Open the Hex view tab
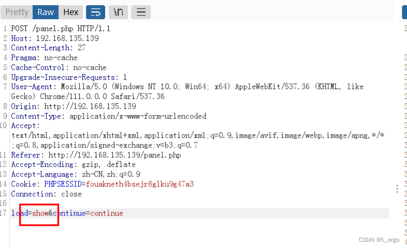The width and height of the screenshot is (407, 248). pos(70,12)
